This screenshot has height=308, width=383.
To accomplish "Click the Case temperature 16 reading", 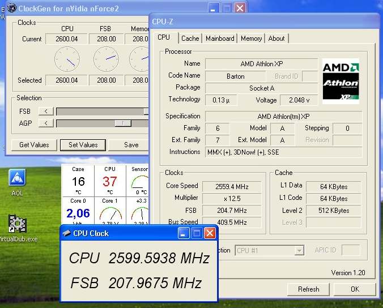I will [78, 182].
